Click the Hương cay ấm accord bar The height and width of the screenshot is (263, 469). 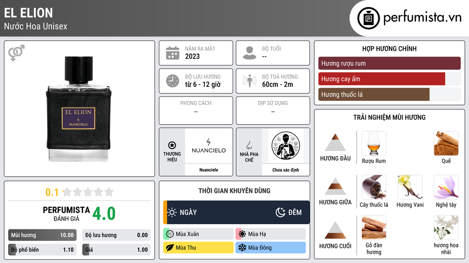click(x=389, y=79)
